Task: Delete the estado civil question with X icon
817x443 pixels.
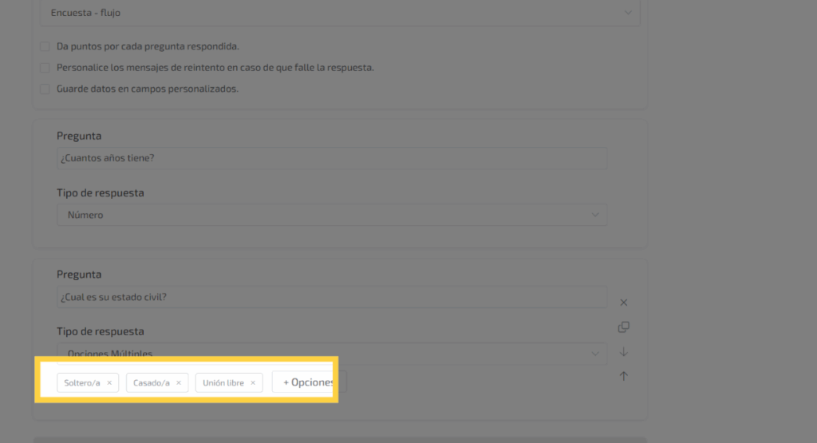Action: [624, 303]
